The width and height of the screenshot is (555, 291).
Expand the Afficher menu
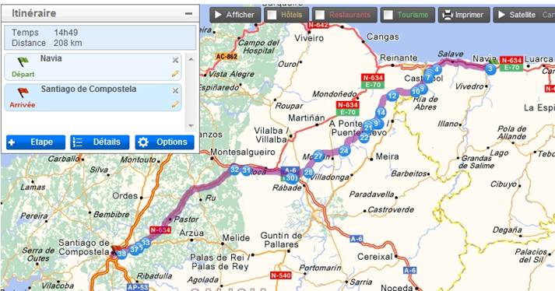tap(235, 15)
